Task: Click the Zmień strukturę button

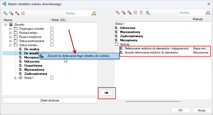Action: tap(50, 100)
